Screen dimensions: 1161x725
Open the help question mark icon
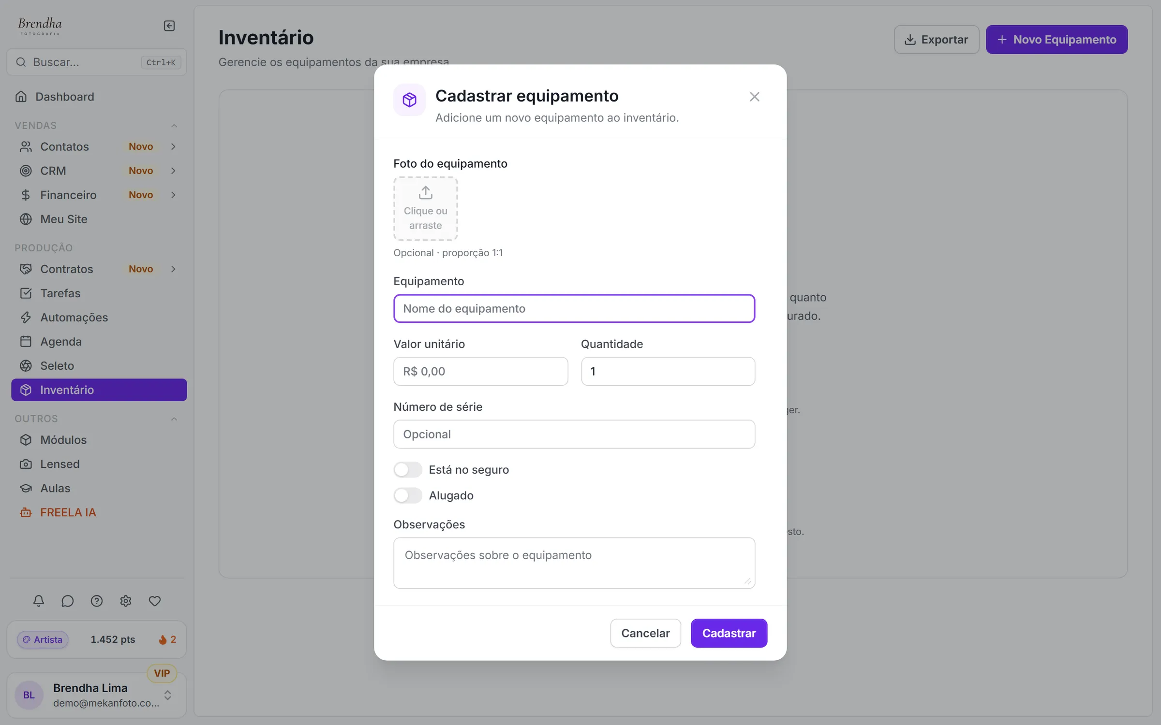[97, 601]
